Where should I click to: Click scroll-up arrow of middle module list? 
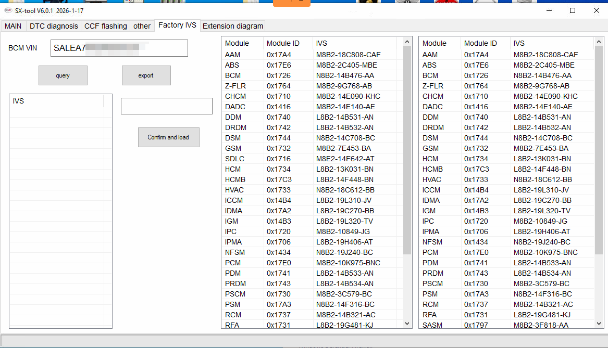407,42
